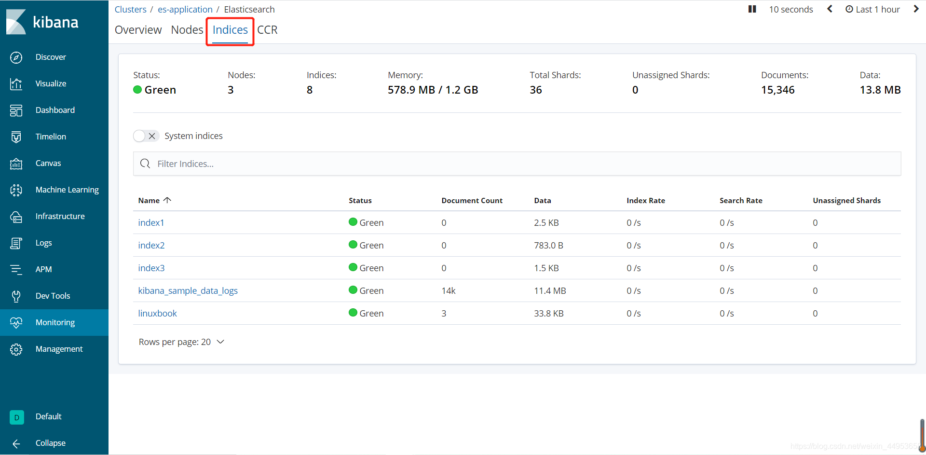926x455 pixels.
Task: Toggle System indices switch
Action: pos(146,136)
